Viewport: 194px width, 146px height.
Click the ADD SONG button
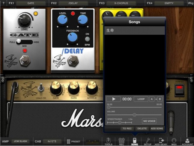click(x=157, y=128)
